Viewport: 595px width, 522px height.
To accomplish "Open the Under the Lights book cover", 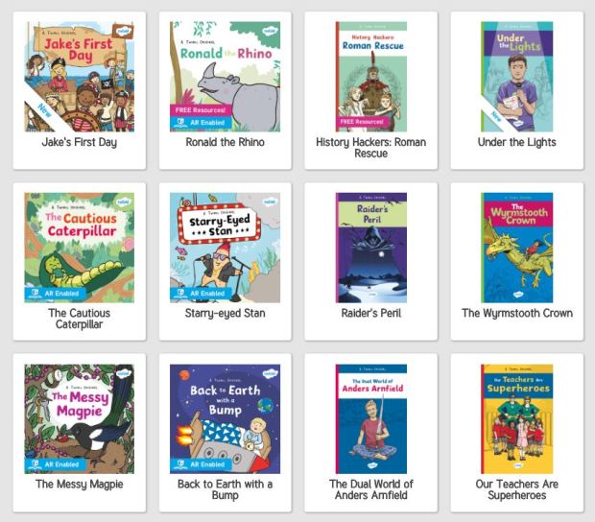I will (517, 77).
